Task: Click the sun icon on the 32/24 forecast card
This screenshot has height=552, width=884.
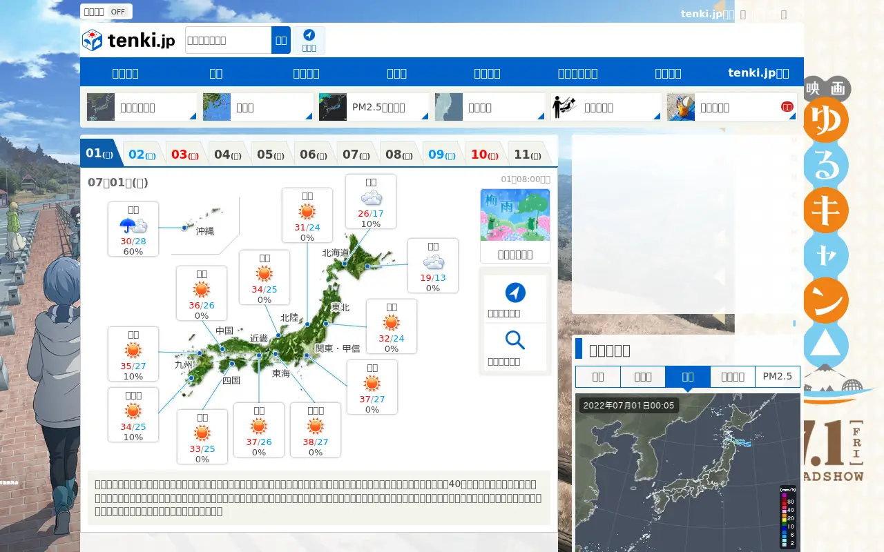Action: click(392, 323)
